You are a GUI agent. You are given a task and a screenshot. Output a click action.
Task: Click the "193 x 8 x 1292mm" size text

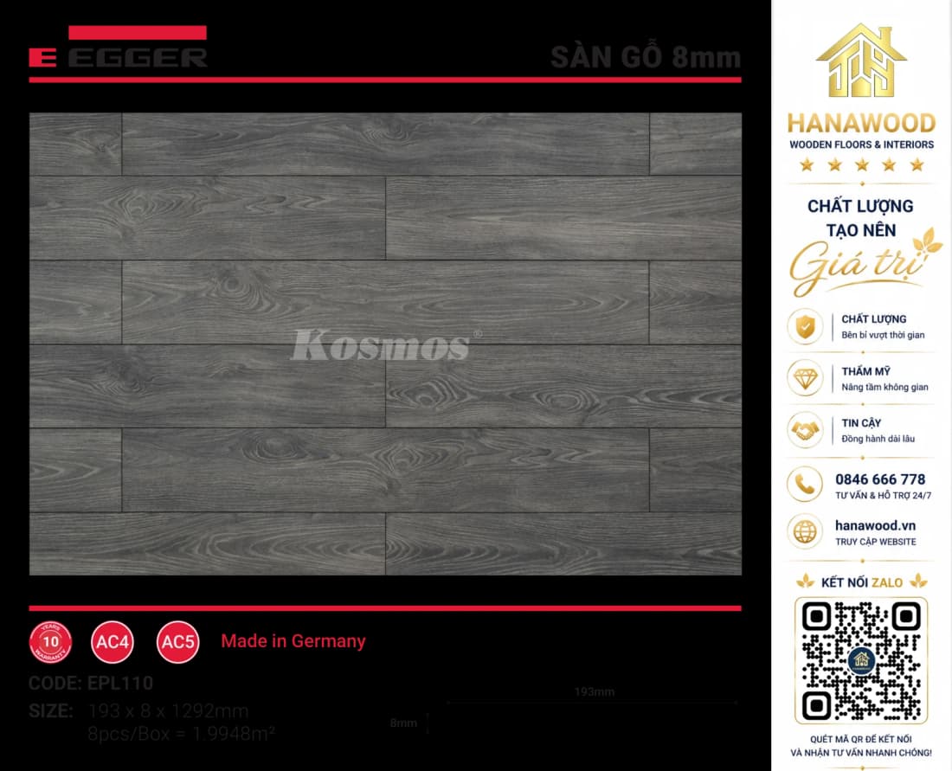coord(168,711)
